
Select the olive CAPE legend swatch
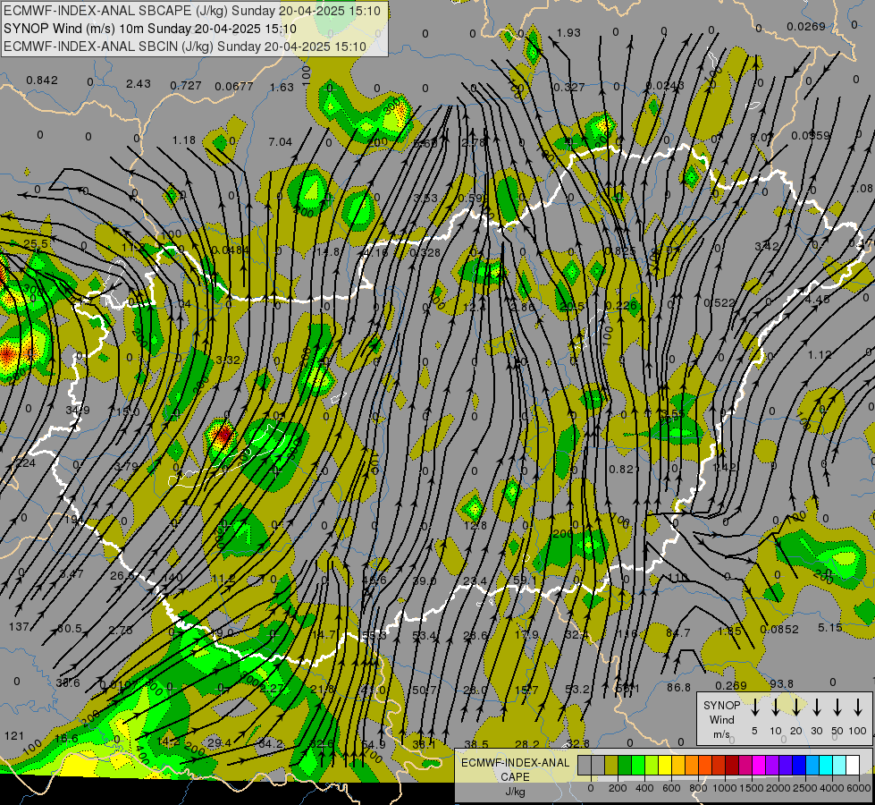click(611, 765)
